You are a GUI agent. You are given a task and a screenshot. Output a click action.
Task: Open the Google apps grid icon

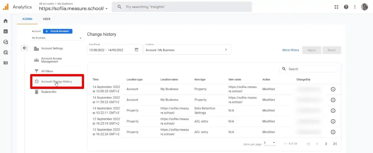336,7
